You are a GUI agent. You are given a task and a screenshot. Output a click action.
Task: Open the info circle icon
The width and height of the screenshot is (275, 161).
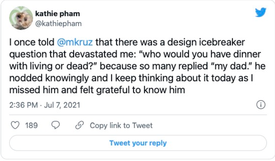coord(261,105)
